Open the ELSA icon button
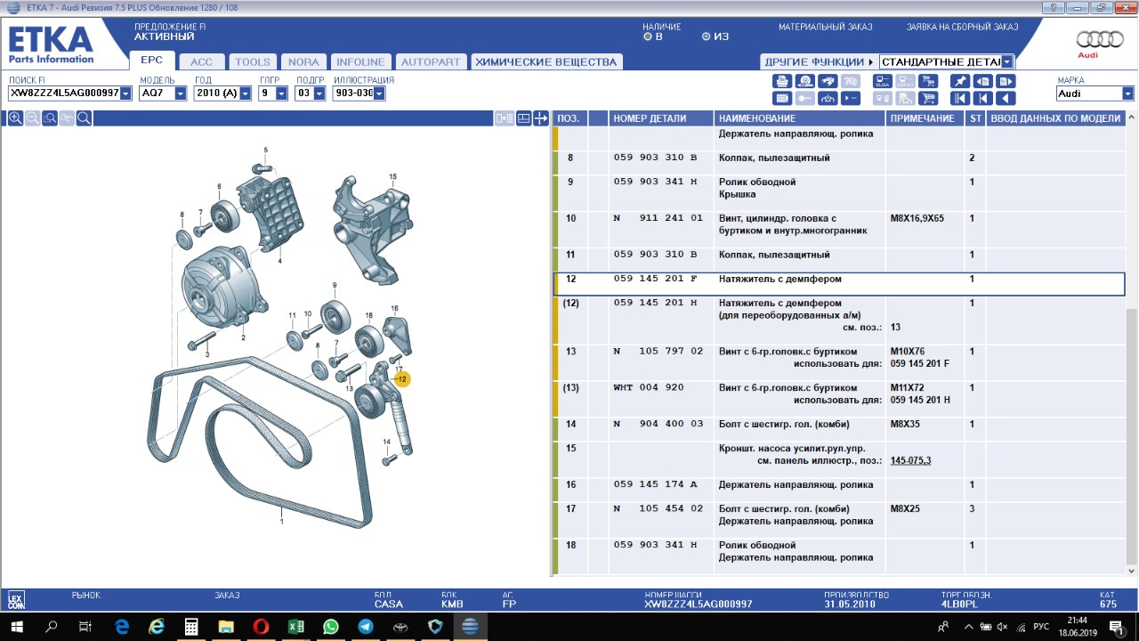Screen dimensions: 1139x641 883,81
